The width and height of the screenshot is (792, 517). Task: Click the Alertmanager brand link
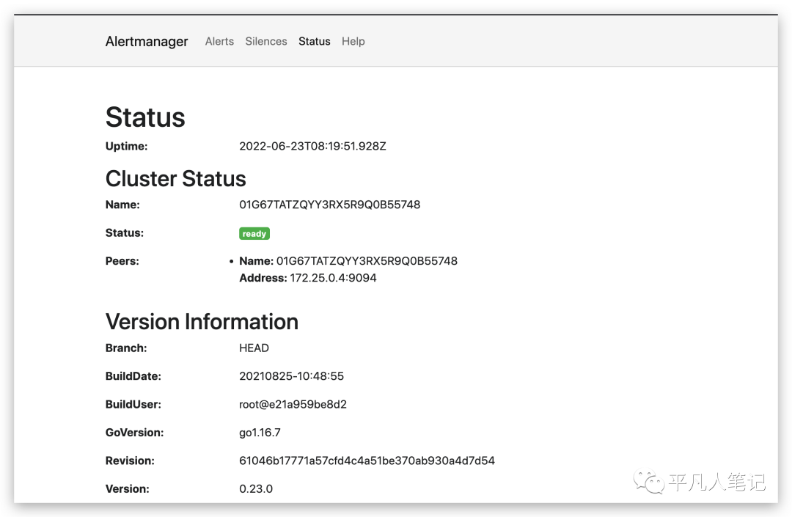[147, 42]
